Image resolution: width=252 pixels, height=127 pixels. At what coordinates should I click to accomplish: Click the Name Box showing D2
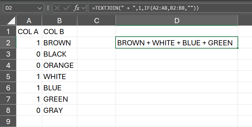point(23,8)
